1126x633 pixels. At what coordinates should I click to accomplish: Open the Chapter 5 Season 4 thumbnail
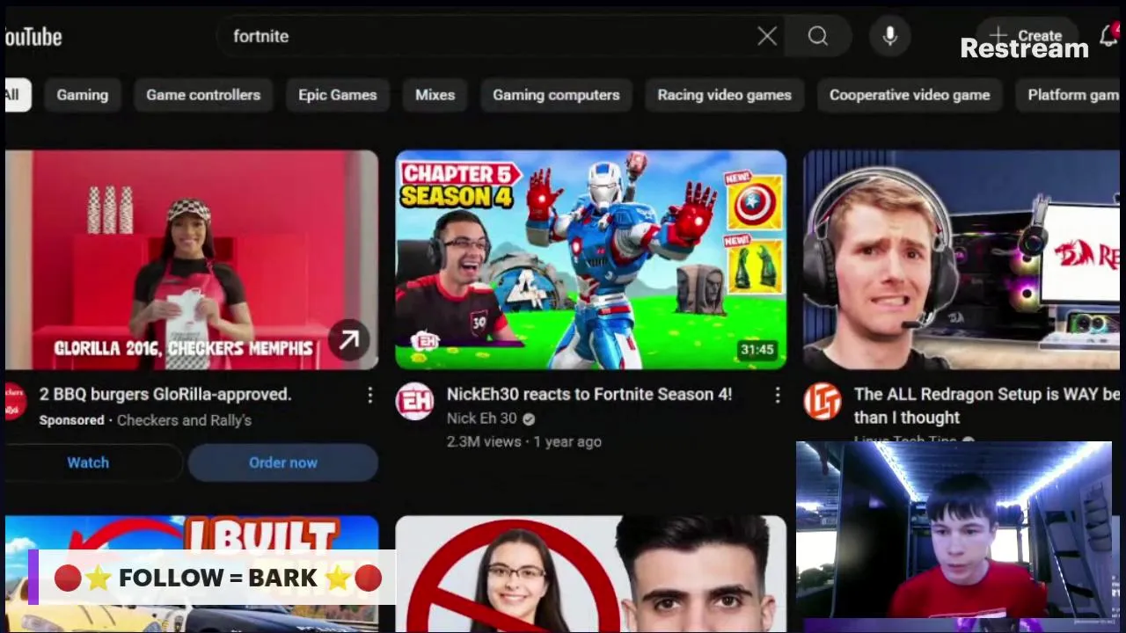591,259
